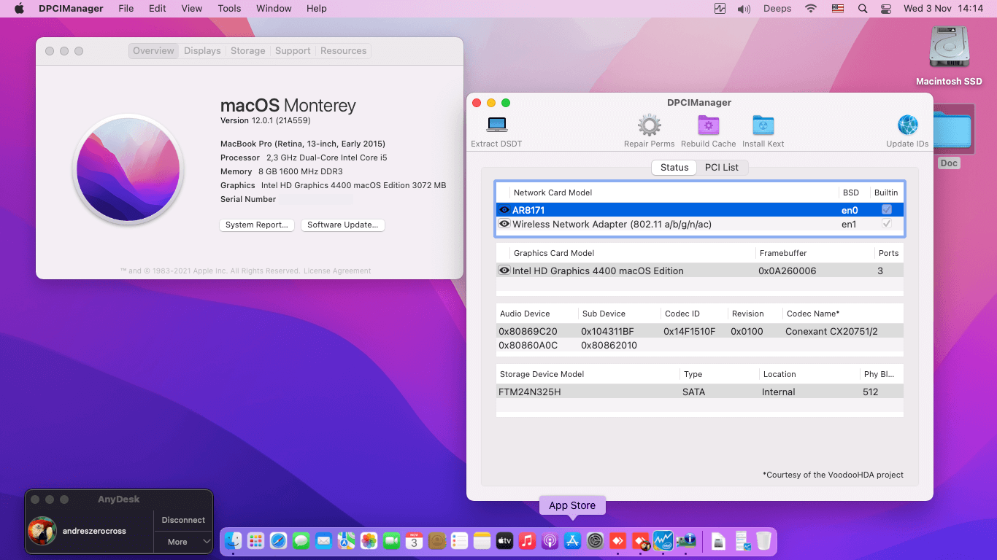Click the Rebuild Cache icon
The image size is (997, 560).
pyautogui.click(x=709, y=125)
